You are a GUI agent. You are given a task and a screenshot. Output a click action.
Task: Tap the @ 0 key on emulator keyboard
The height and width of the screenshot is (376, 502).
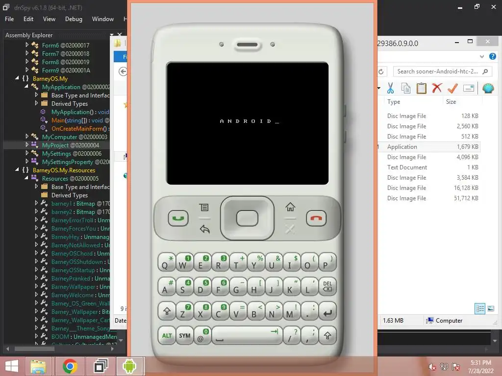click(x=202, y=335)
